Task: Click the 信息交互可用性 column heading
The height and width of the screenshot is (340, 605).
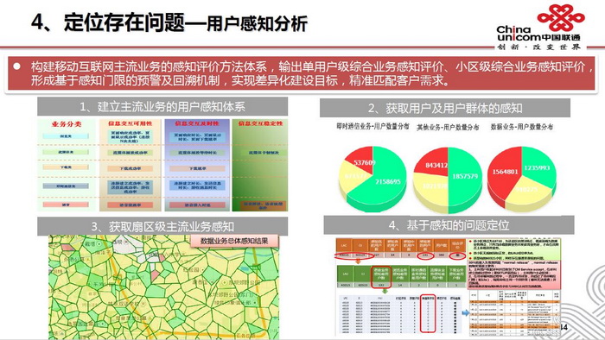Action: coord(130,123)
